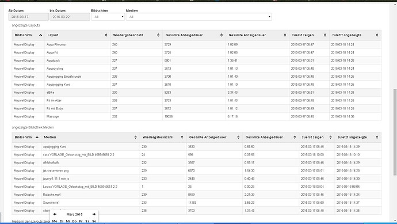
Task: Click März 2015 month title in datepicker
Action: (x=74, y=214)
